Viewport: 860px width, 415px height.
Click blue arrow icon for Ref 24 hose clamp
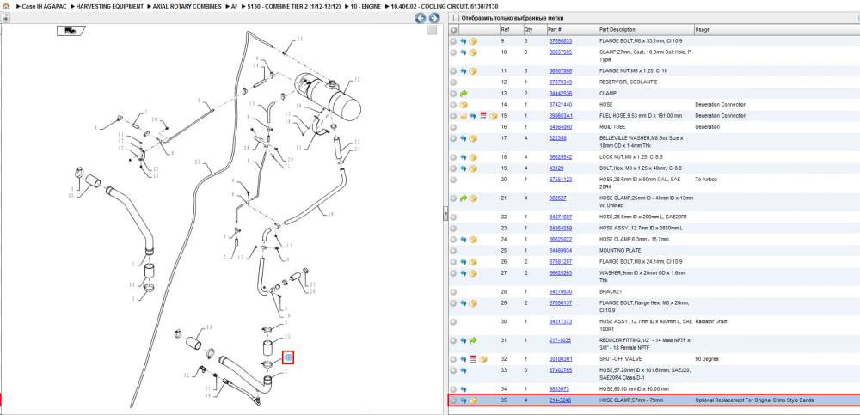pos(463,239)
